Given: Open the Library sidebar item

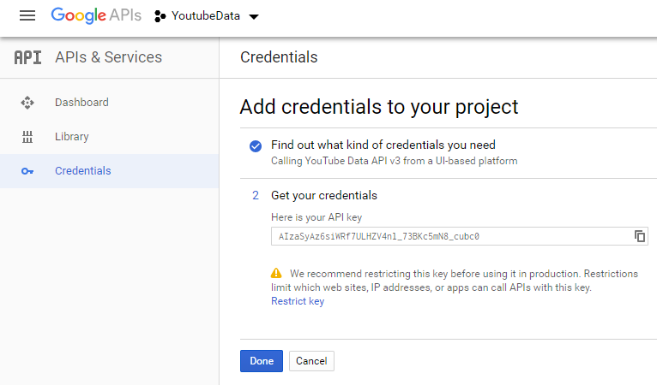Looking at the screenshot, I should click(x=110, y=137).
